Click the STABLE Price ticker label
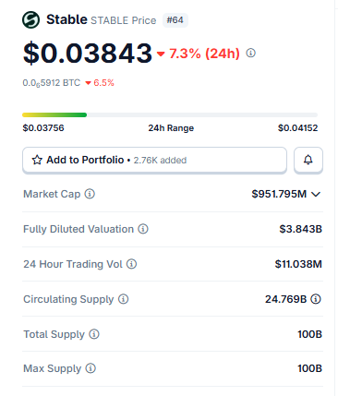 (x=124, y=20)
